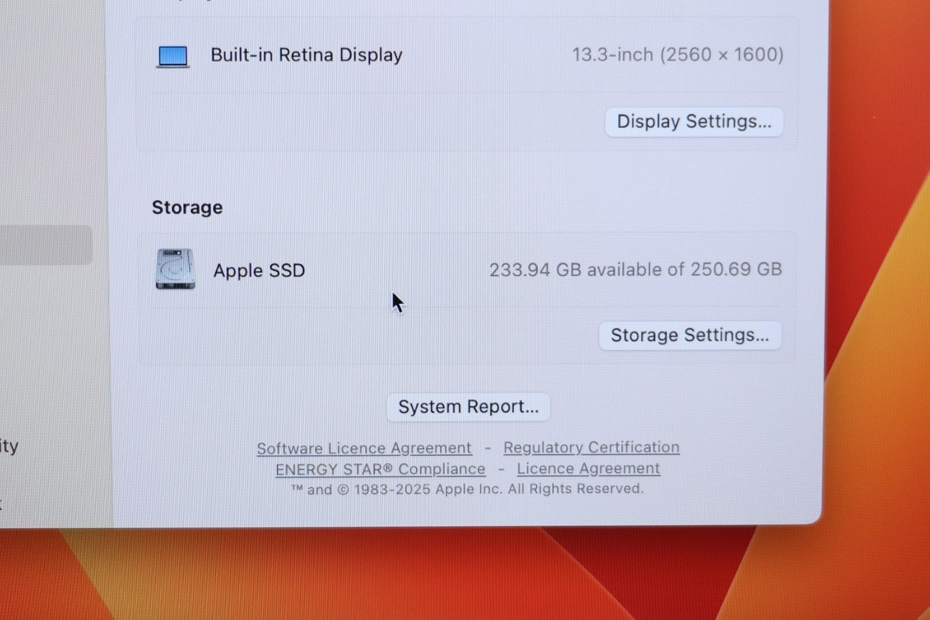Screen dimensions: 930x620
Task: Open the Licence Agreement link
Action: [588, 468]
